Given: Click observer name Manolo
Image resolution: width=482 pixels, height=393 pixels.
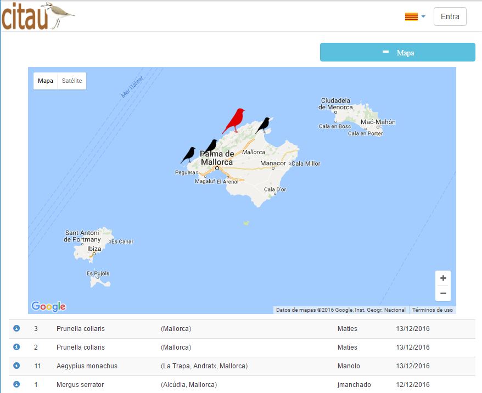Looking at the screenshot, I should click(x=349, y=366).
